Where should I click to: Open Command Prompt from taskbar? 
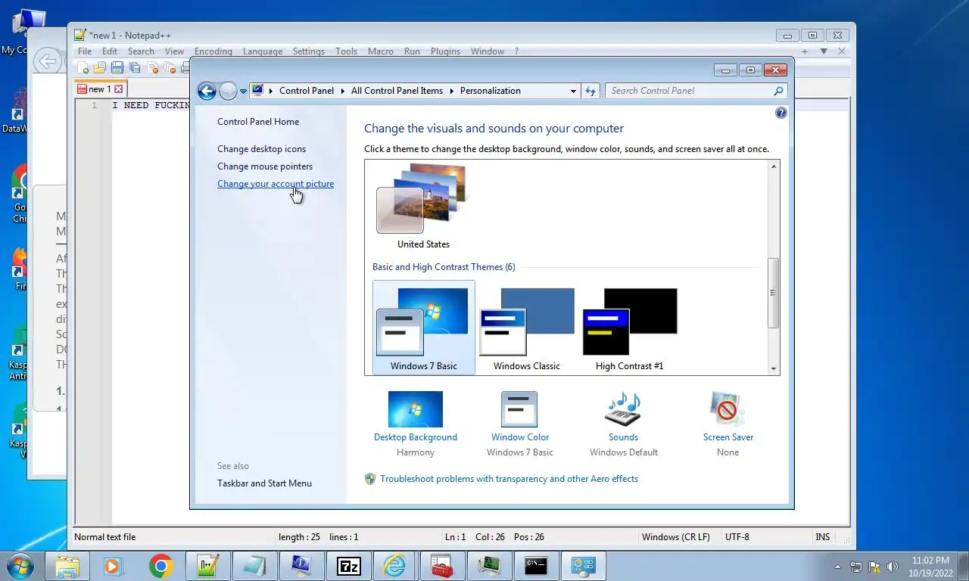pyautogui.click(x=536, y=566)
